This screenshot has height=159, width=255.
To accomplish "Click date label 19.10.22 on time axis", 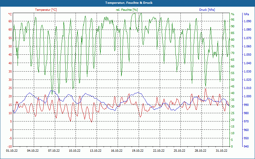I will (x=138, y=150).
